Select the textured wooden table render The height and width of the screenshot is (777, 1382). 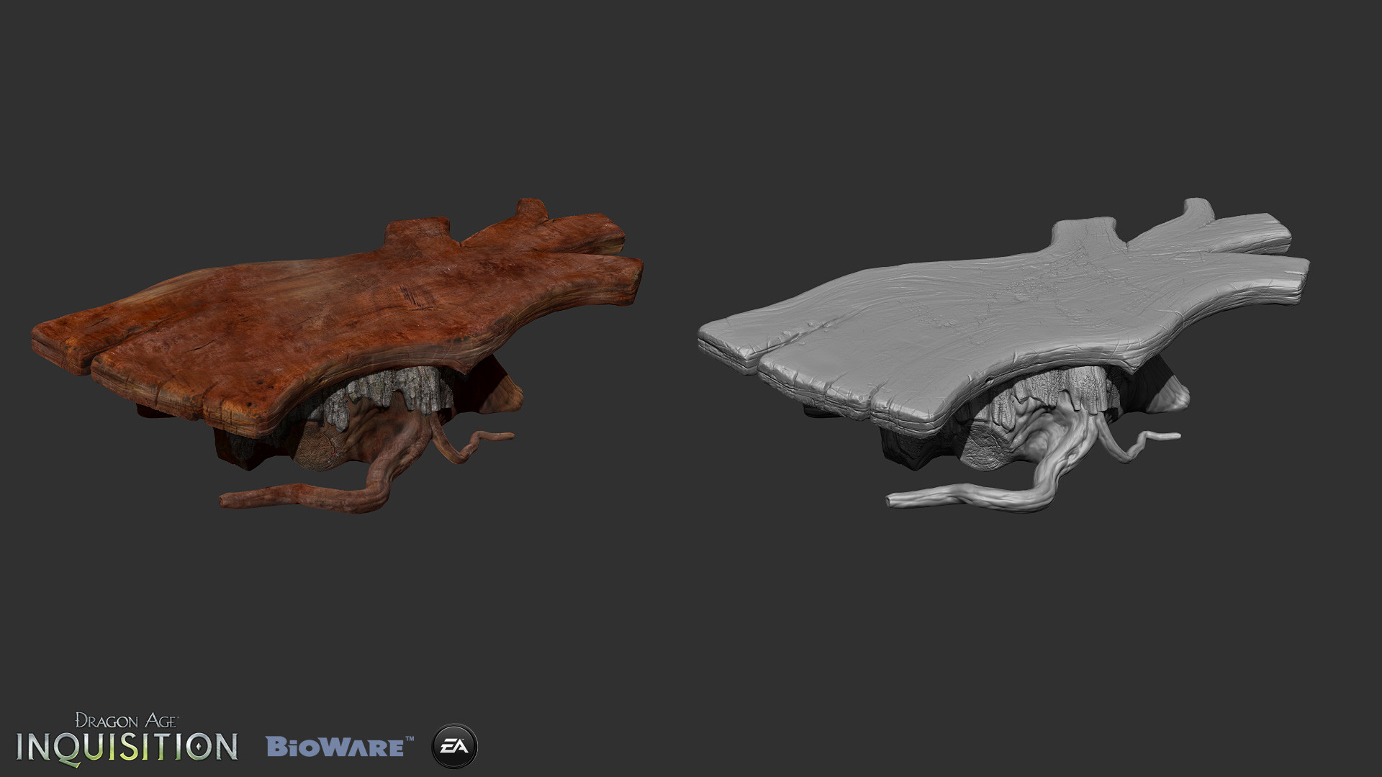tap(338, 356)
